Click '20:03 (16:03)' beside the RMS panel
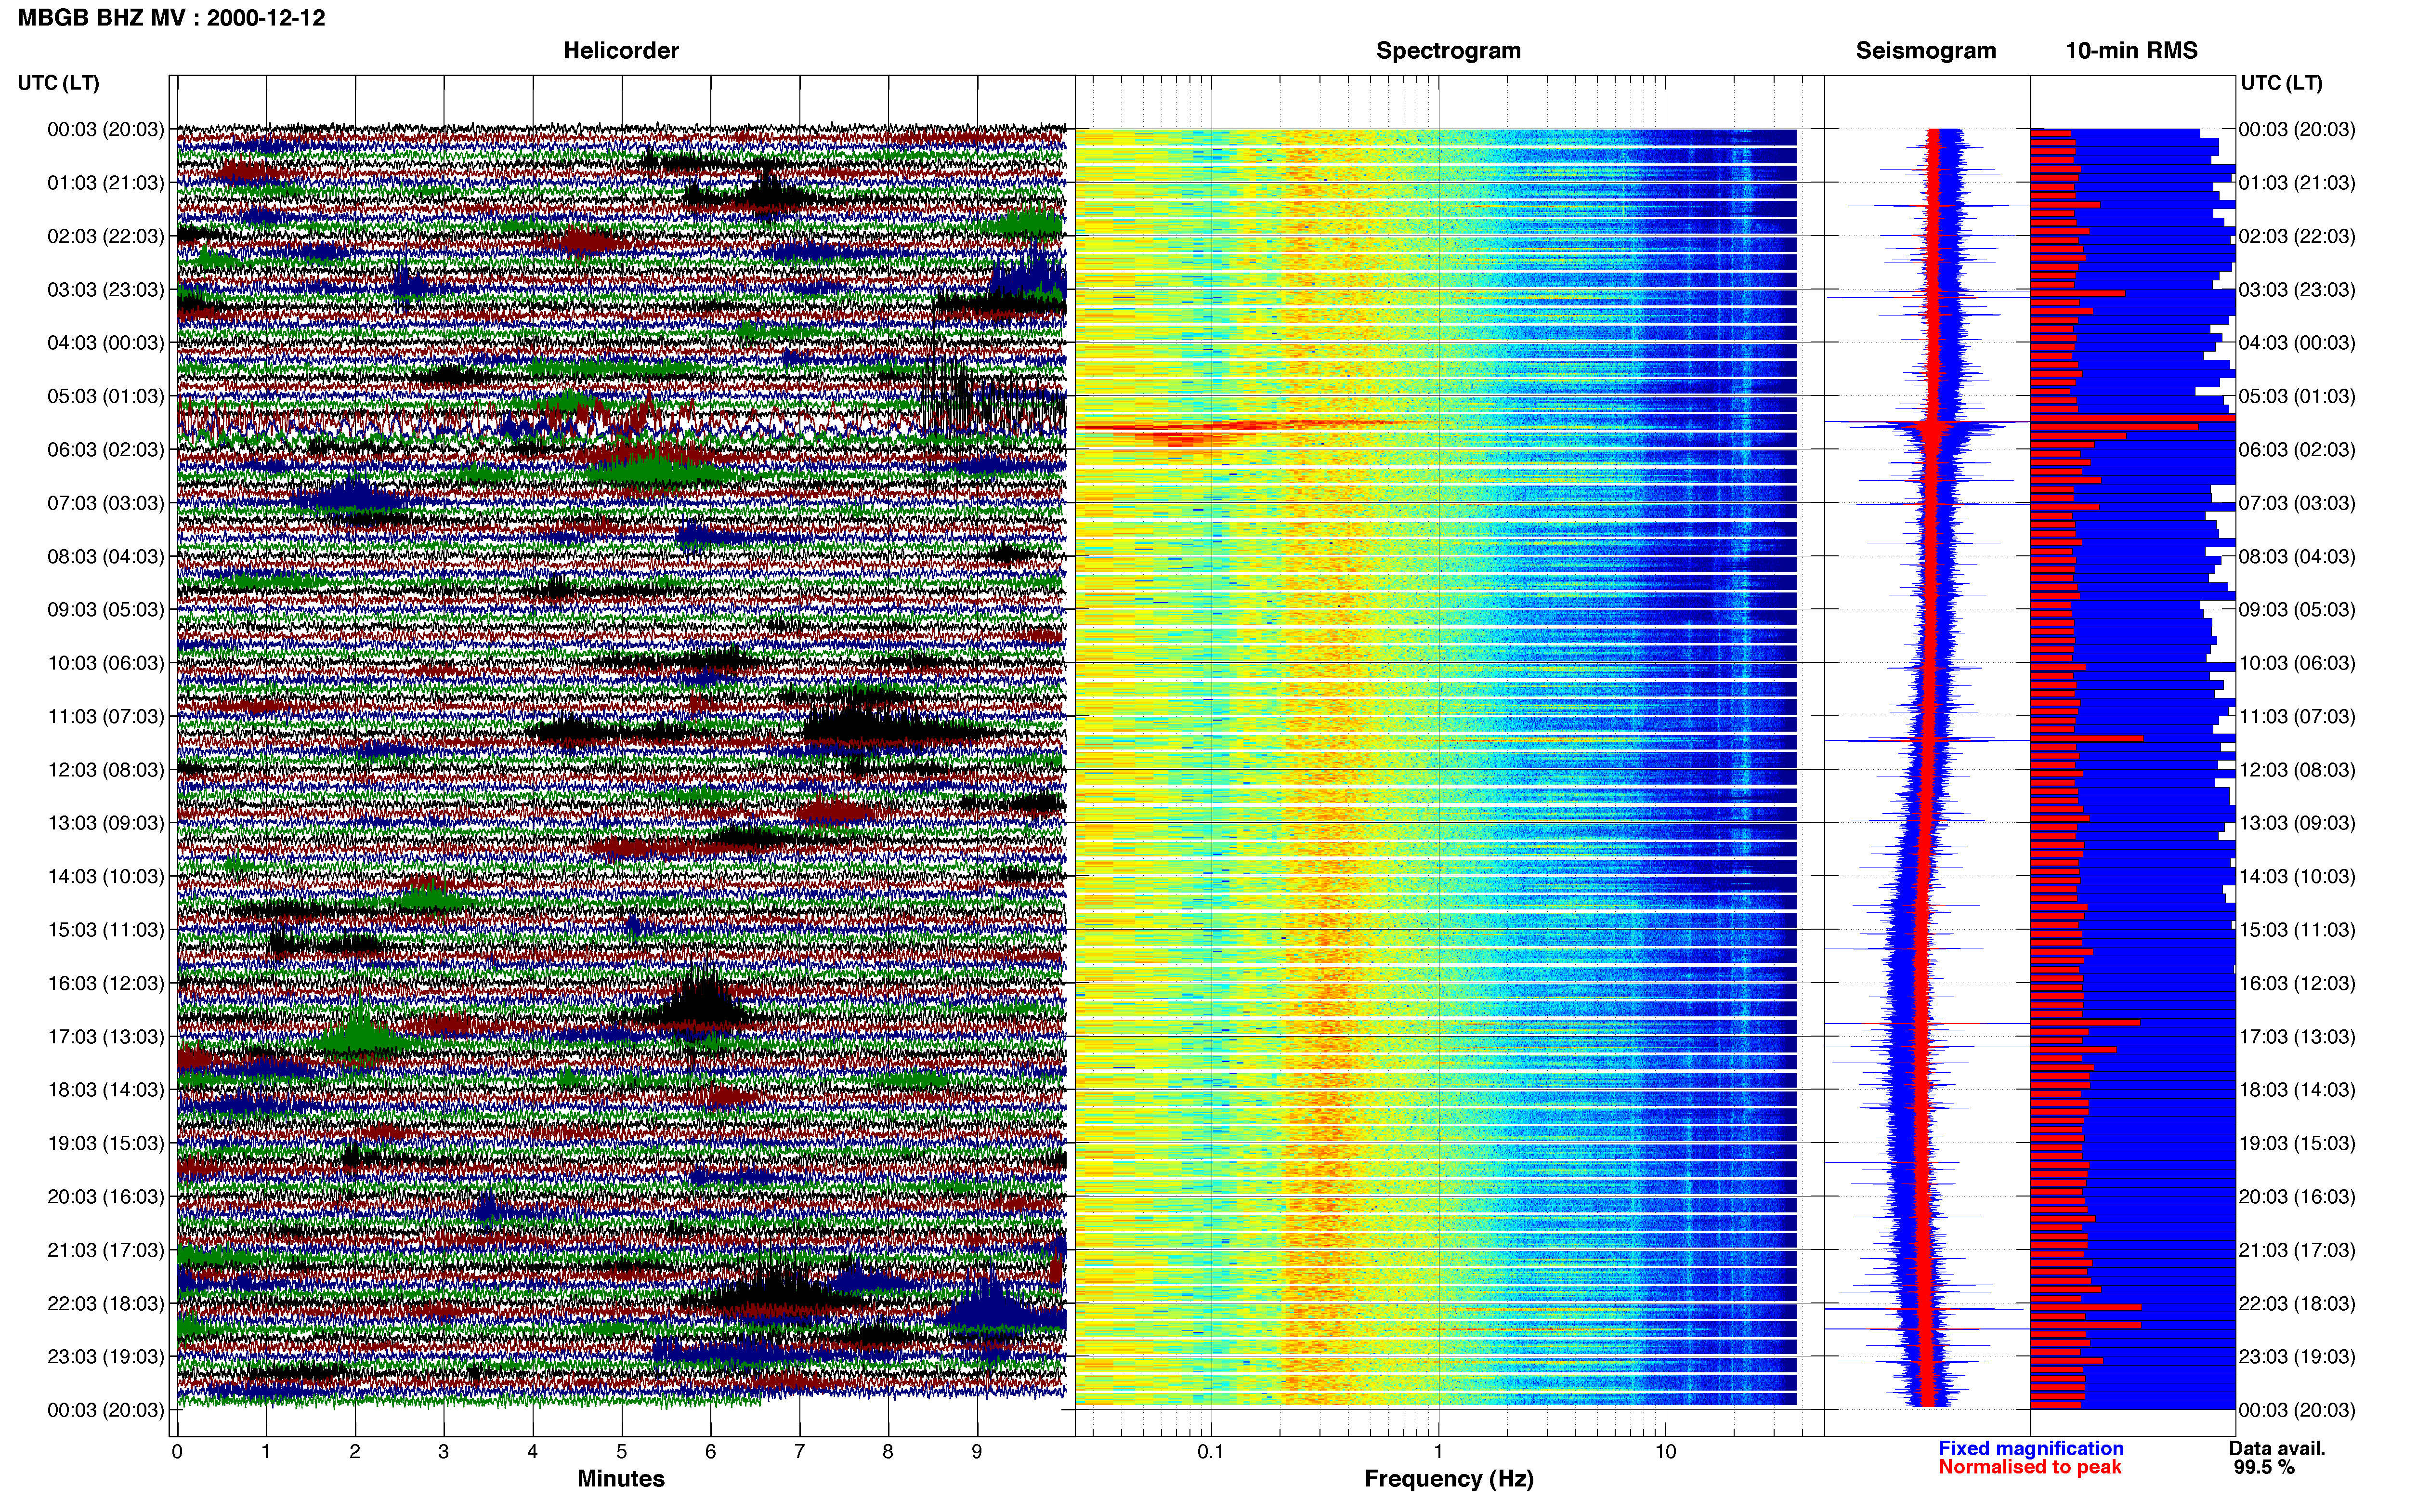The height and width of the screenshot is (1512, 2417). 2297,1197
